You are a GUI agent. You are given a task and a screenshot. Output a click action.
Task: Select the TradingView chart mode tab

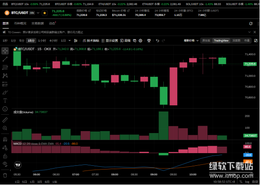pyautogui.click(x=221, y=41)
